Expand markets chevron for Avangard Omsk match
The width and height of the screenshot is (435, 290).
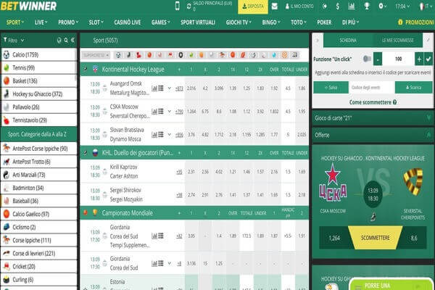[169, 88]
